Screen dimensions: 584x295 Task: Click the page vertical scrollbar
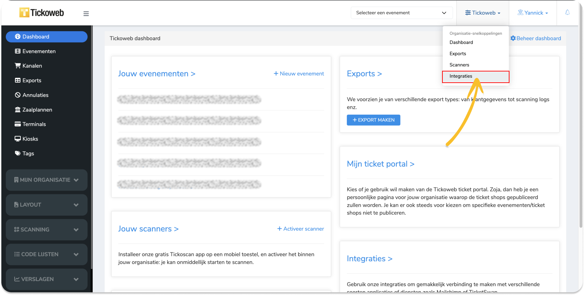point(581,116)
